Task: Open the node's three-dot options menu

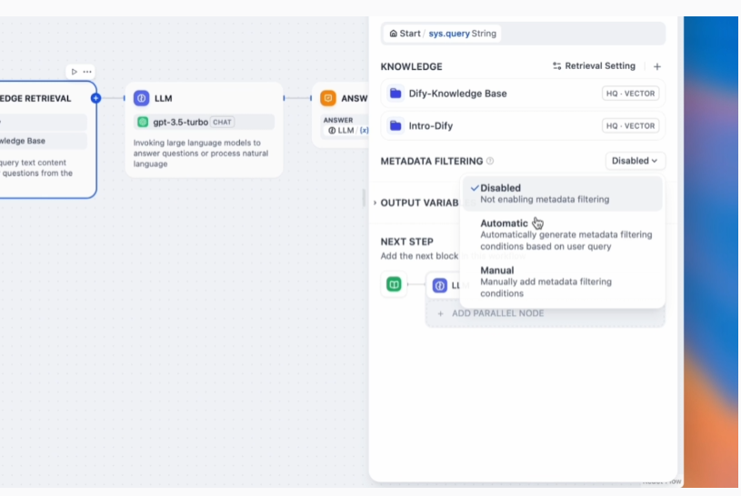Action: [87, 72]
